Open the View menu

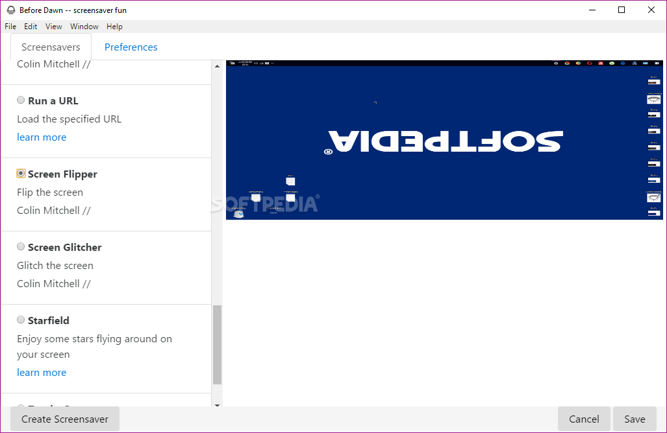[54, 27]
